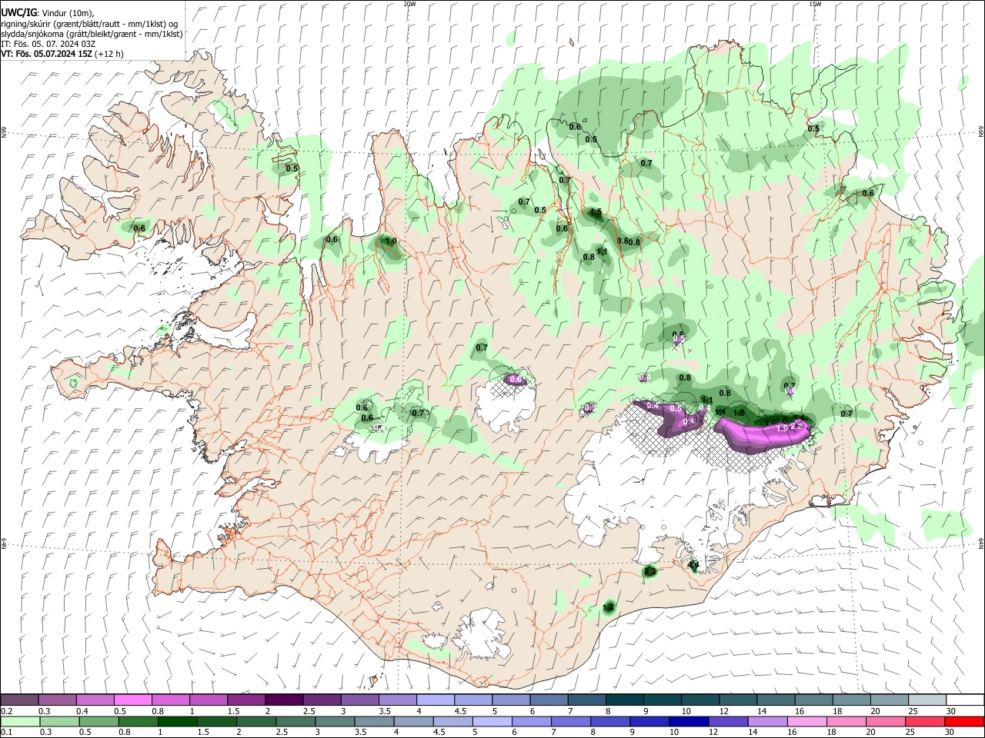Select the 'Vindur (10m)' heading text
Screen dimensions: 985x738
[x=66, y=13]
